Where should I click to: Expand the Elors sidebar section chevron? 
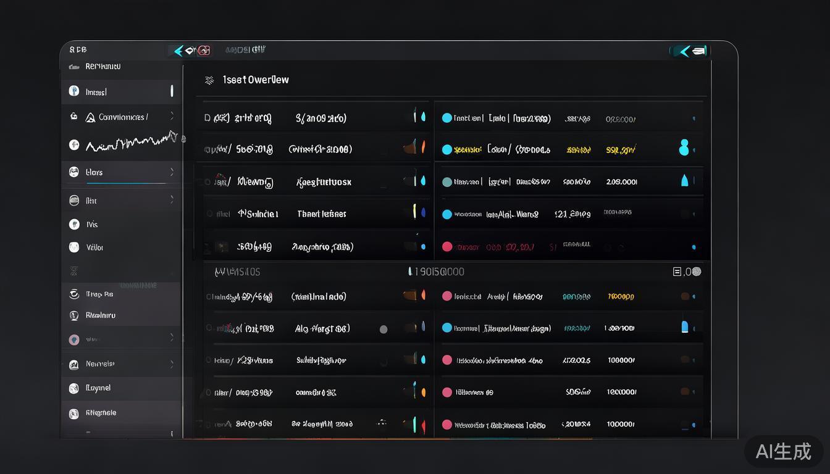(x=172, y=172)
